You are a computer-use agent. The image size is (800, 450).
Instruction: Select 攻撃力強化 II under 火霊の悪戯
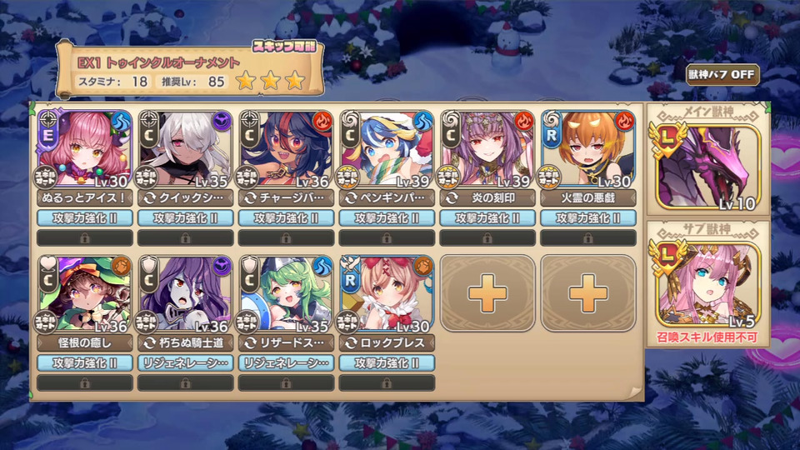587,218
